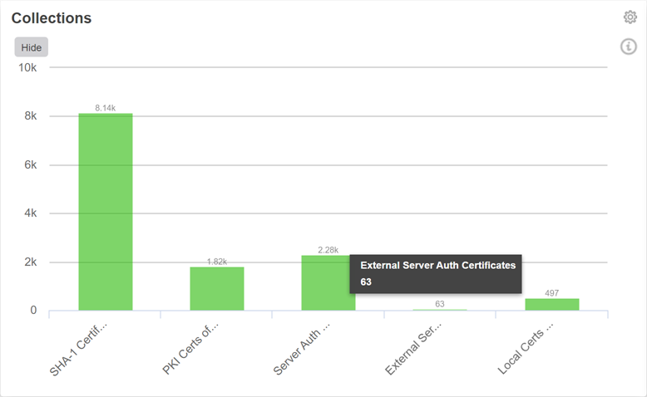Click the 8.14k value label

106,108
